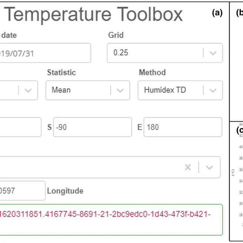Open the Grid dropdown arrow
243x243 pixels.
tap(213, 53)
